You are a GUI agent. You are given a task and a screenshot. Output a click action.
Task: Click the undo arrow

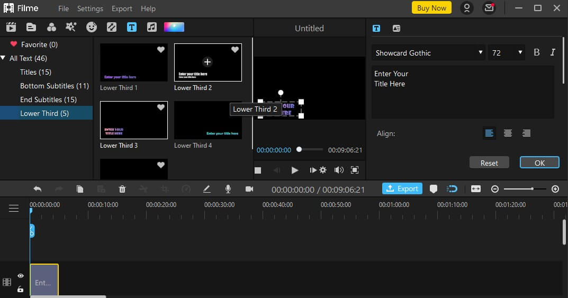click(37, 188)
